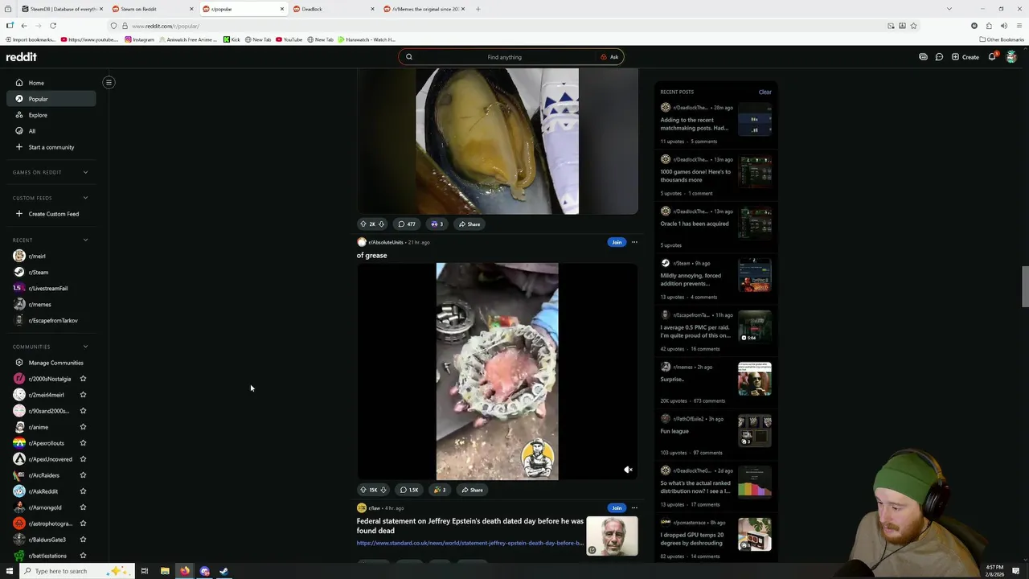The width and height of the screenshot is (1029, 579).
Task: Collapse the Custom Feeds section
Action: point(85,198)
